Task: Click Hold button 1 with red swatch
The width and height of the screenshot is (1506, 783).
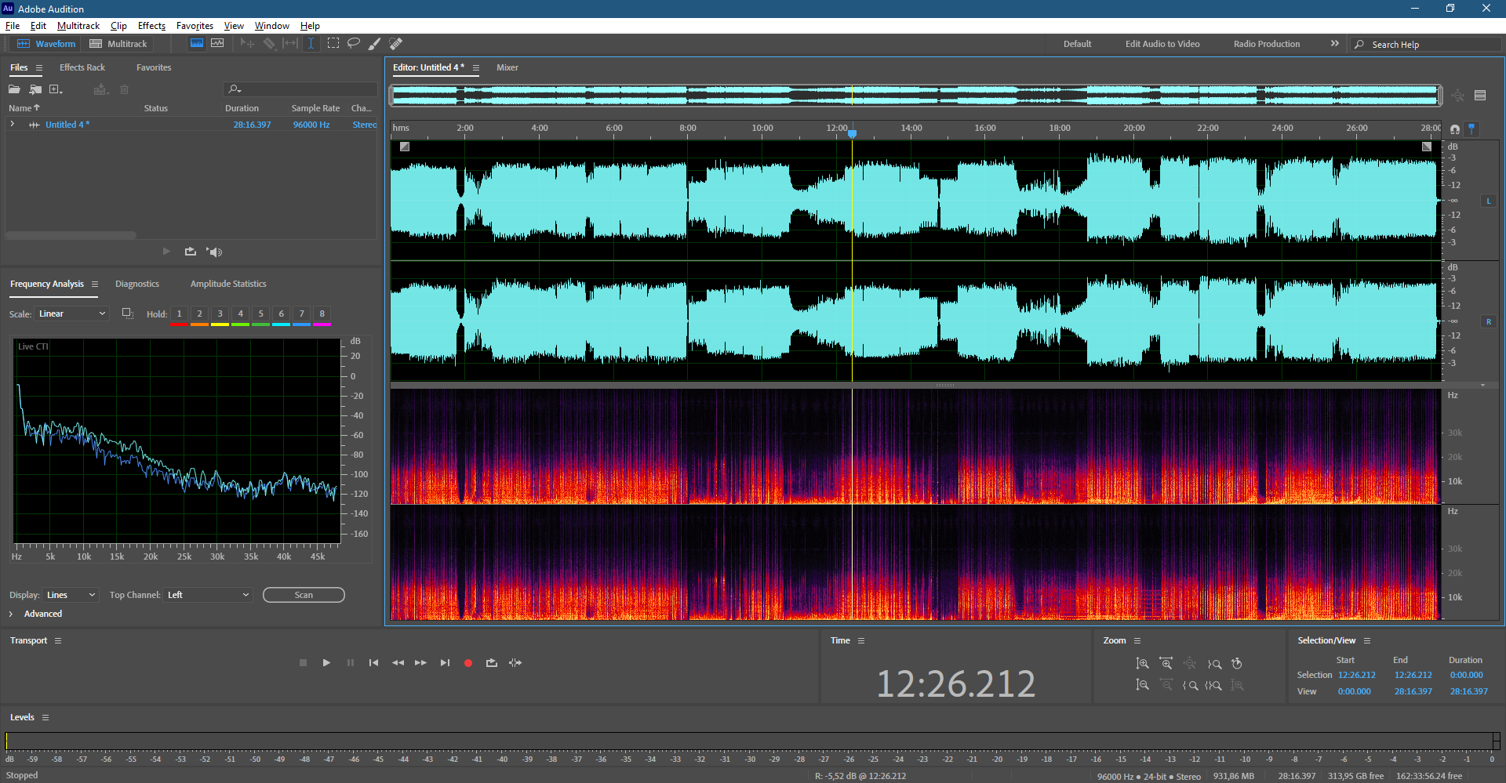Action: click(179, 314)
